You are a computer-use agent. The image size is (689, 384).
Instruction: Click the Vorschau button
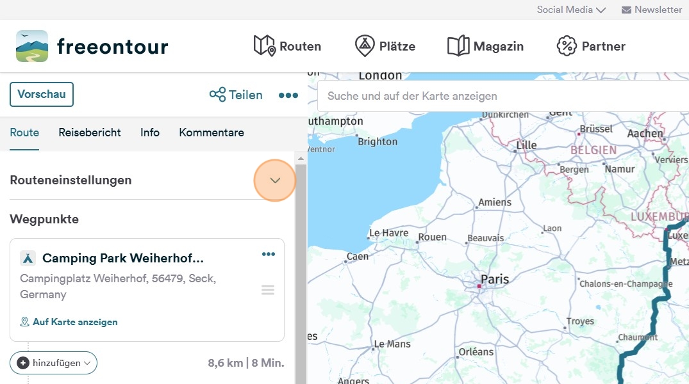[42, 94]
